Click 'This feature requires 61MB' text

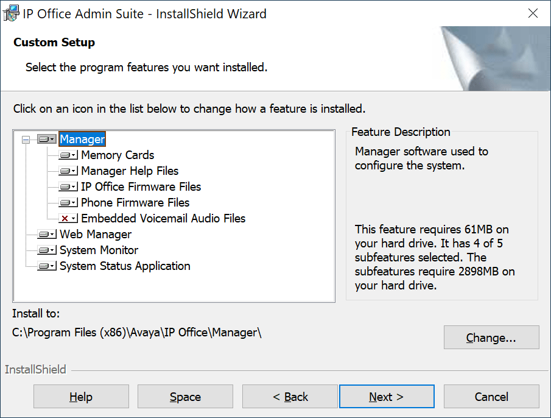pos(435,257)
